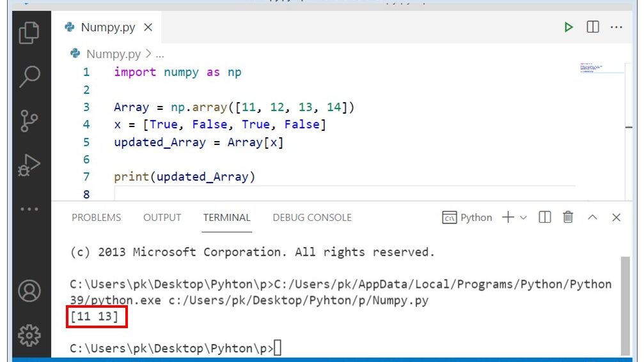Screen dimensions: 644x362
Task: Open the Explorer view in activity bar
Action: pos(29,33)
